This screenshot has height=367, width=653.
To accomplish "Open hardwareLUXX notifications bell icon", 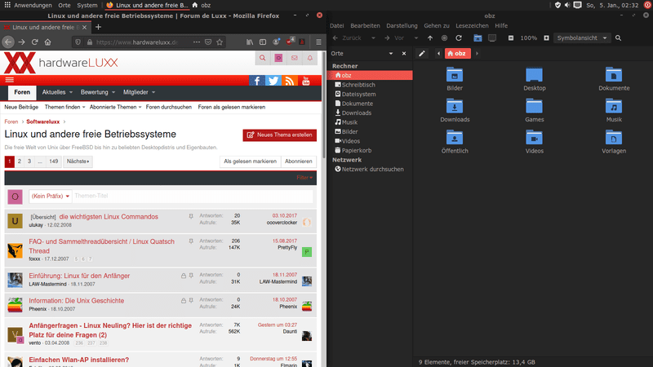I will (310, 58).
